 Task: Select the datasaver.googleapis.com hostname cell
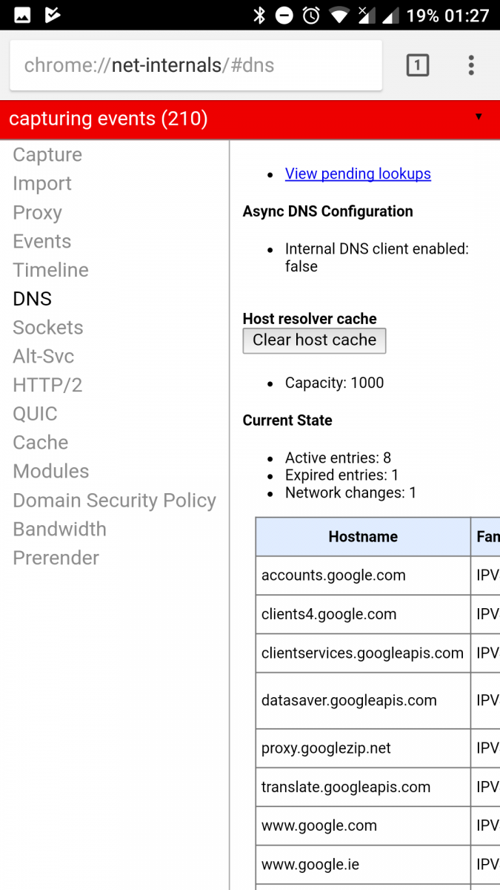[x=363, y=701]
